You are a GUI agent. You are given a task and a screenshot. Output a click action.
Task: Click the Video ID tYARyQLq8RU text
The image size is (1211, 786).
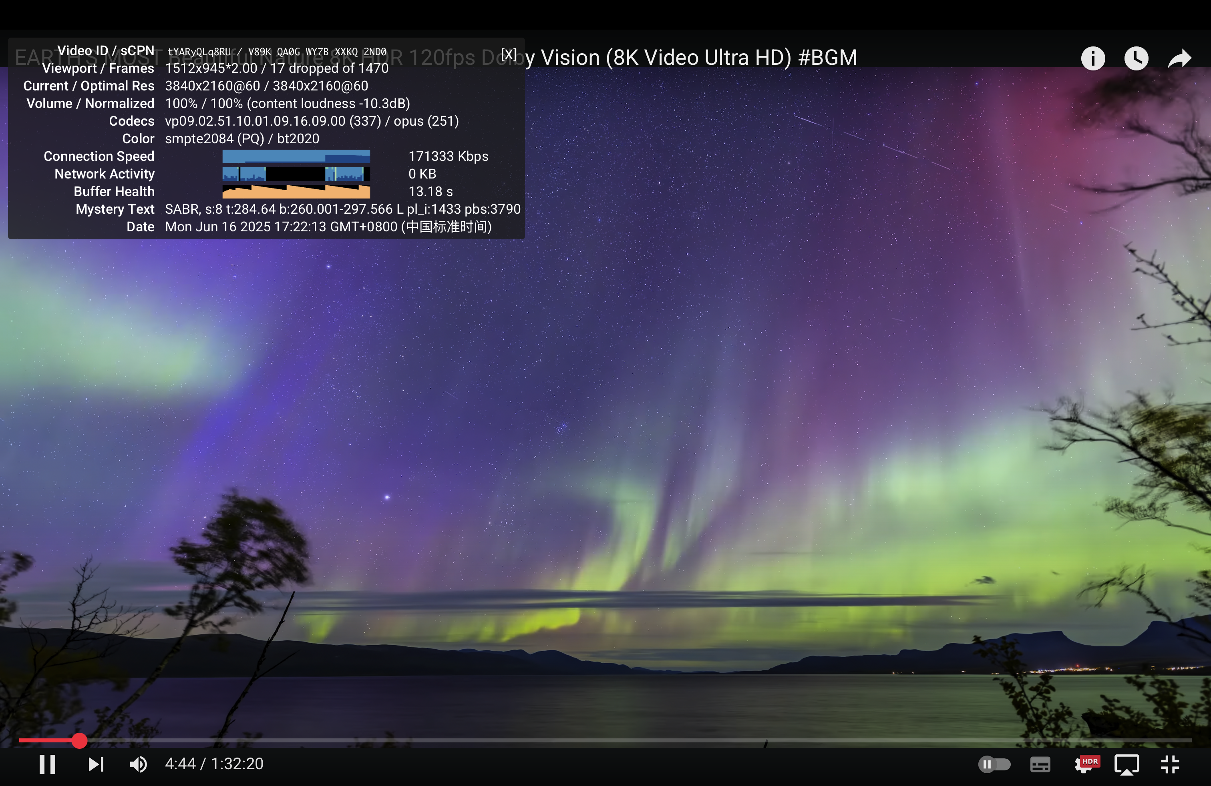click(199, 52)
